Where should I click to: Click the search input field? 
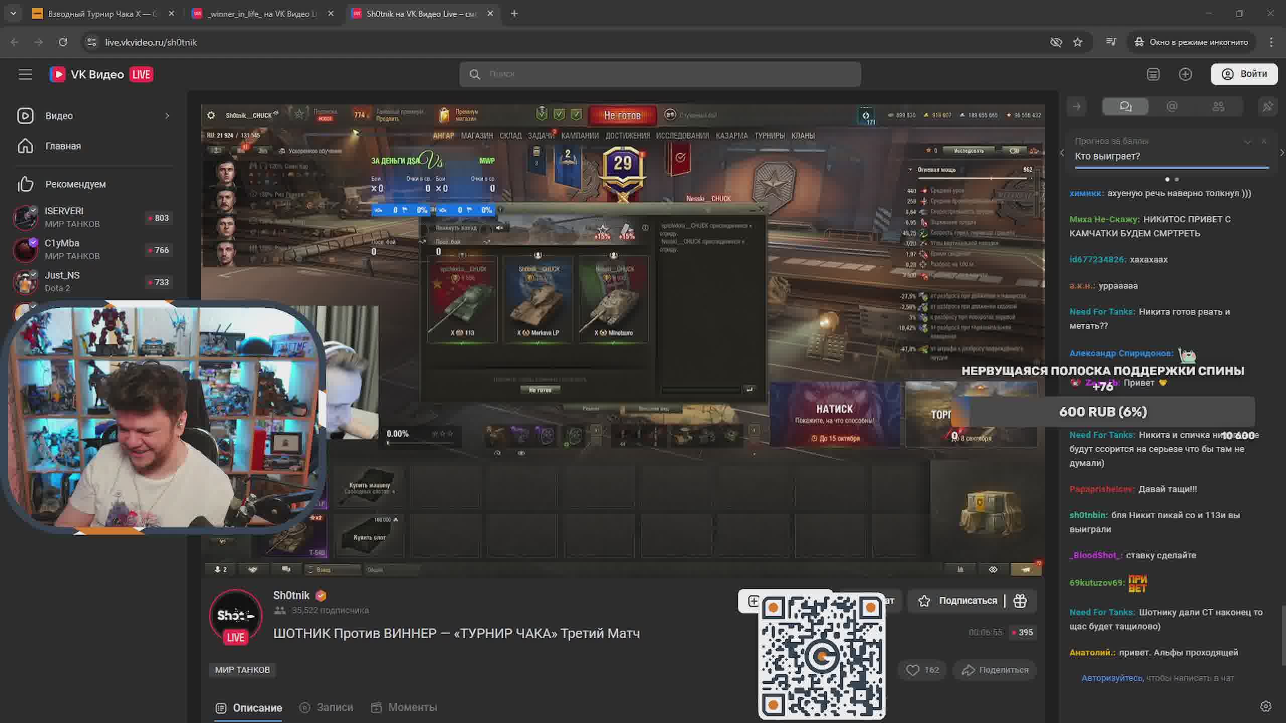pos(660,74)
